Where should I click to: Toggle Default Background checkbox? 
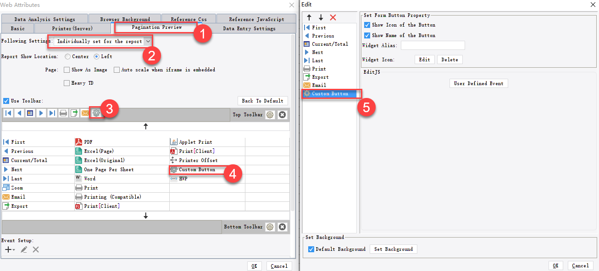point(311,249)
